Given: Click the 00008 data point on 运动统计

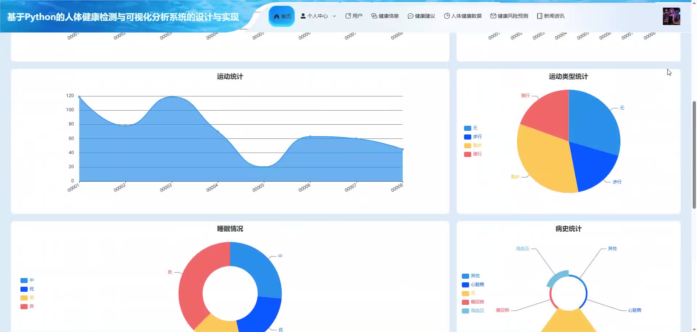Looking at the screenshot, I should (x=403, y=149).
